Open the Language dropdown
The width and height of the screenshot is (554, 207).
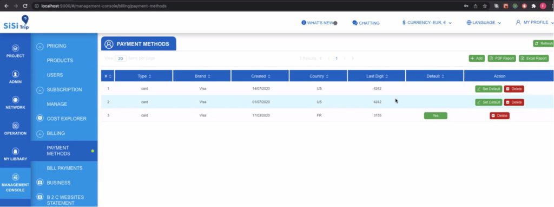[x=484, y=23]
